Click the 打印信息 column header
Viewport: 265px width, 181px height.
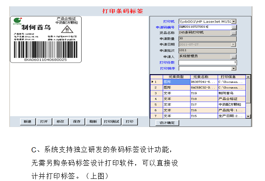(232, 77)
